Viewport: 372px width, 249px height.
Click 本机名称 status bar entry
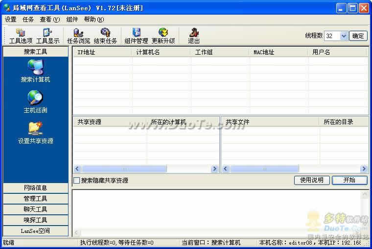(x=310, y=243)
